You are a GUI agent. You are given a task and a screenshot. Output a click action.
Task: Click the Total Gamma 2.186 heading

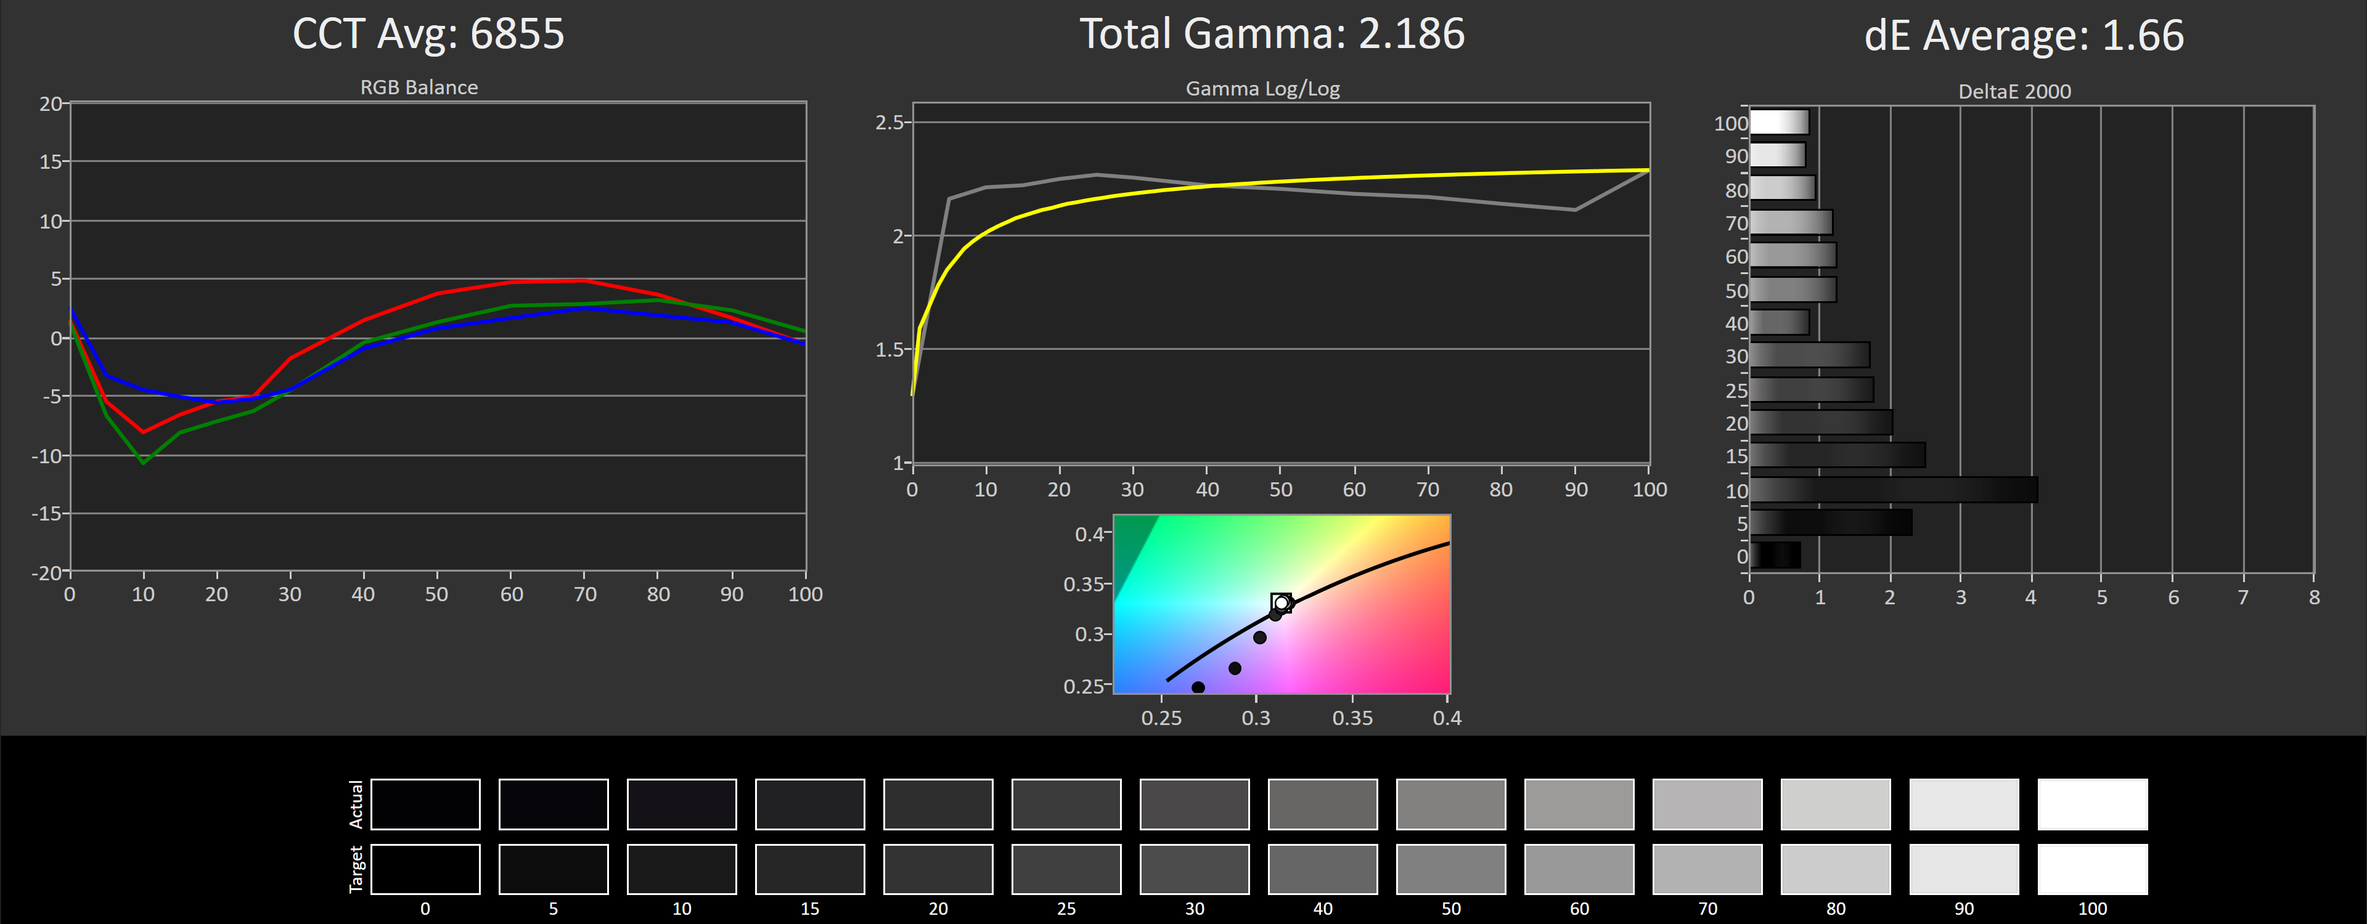(x=1272, y=34)
